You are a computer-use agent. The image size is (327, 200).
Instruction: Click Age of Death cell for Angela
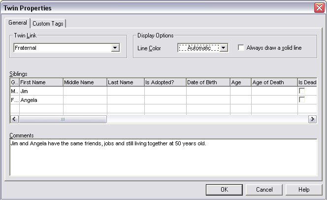pos(274,100)
